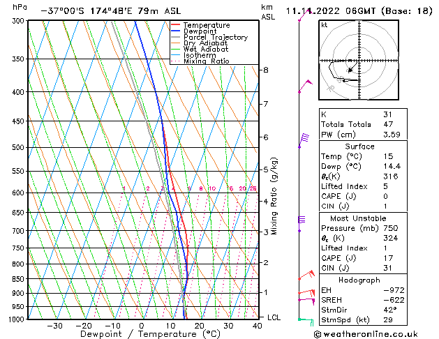Click the station coordinates '-37°00'S 174°48'E 79m ASL'
439x339 pixels.
[111, 11]
